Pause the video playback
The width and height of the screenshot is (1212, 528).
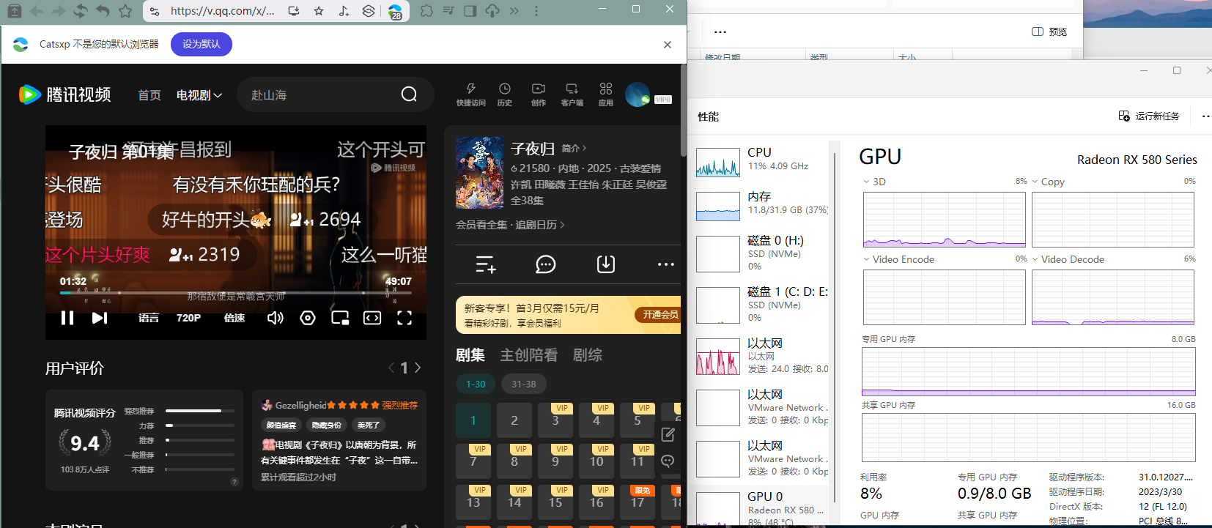tap(67, 318)
